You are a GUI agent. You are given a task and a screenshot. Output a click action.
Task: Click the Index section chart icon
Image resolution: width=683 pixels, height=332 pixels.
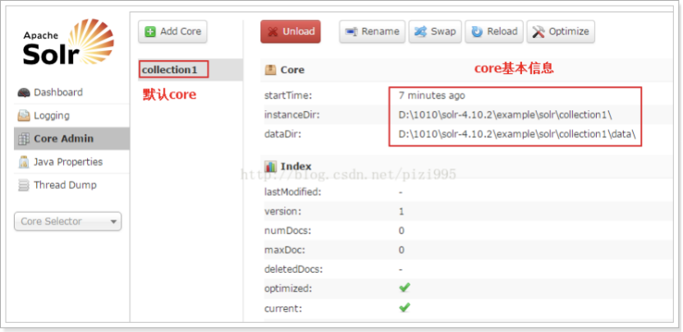pyautogui.click(x=271, y=166)
